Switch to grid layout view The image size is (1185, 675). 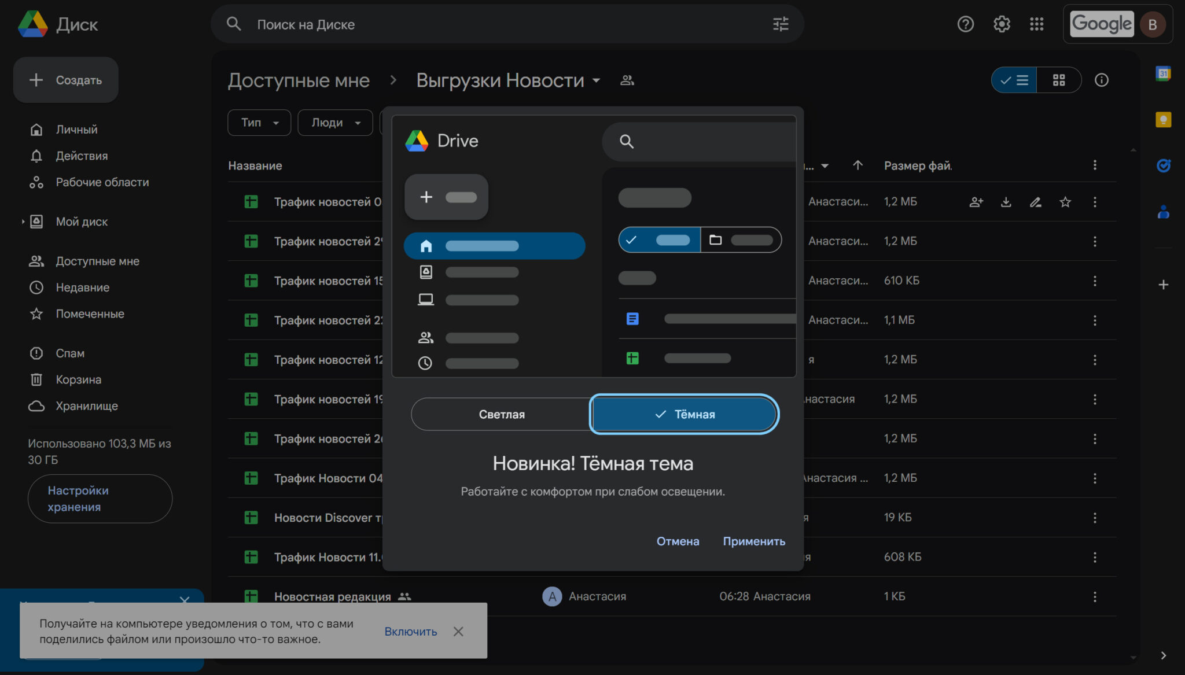click(x=1058, y=80)
